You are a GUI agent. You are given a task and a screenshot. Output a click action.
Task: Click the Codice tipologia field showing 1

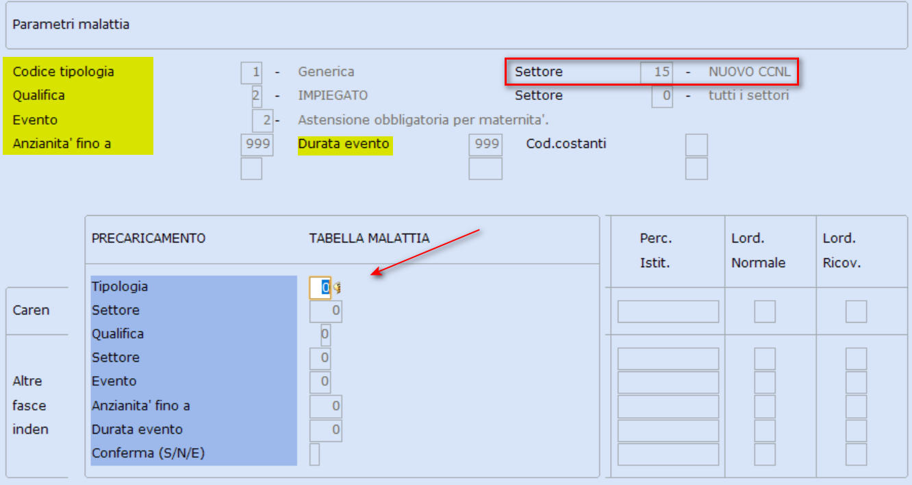[x=251, y=72]
